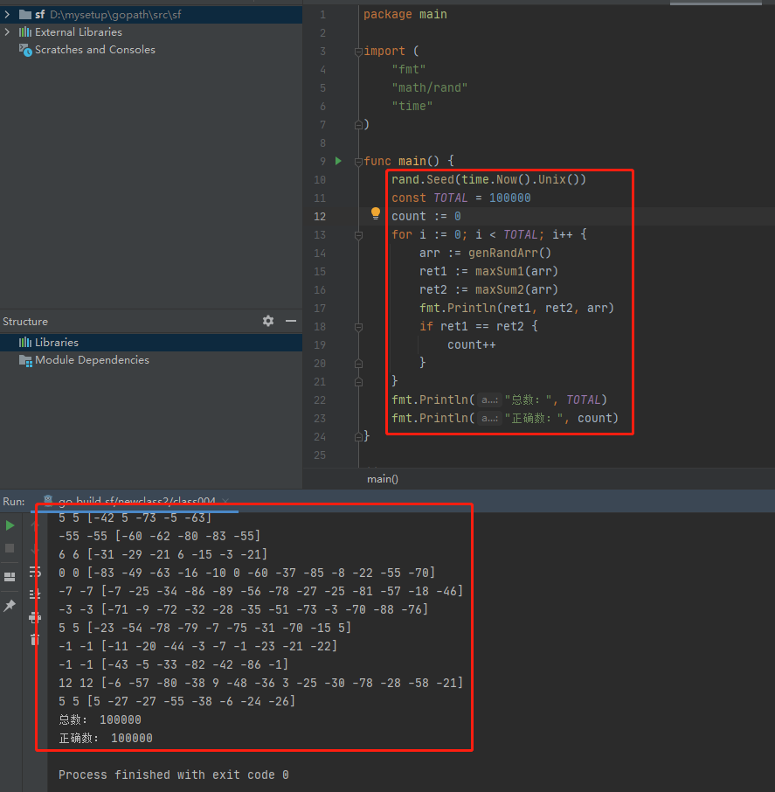Click the a...: parameter hint on line 22
775x792 pixels.
[488, 400]
